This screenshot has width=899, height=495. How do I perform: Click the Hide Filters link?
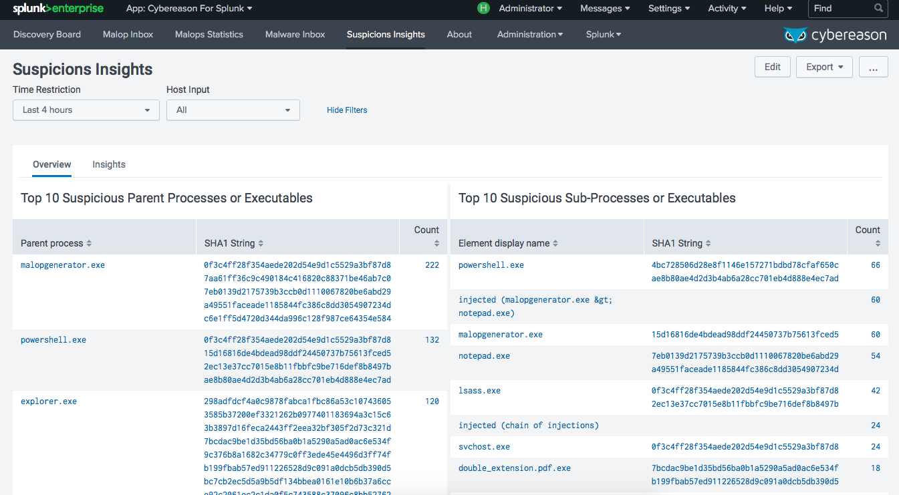coord(347,110)
